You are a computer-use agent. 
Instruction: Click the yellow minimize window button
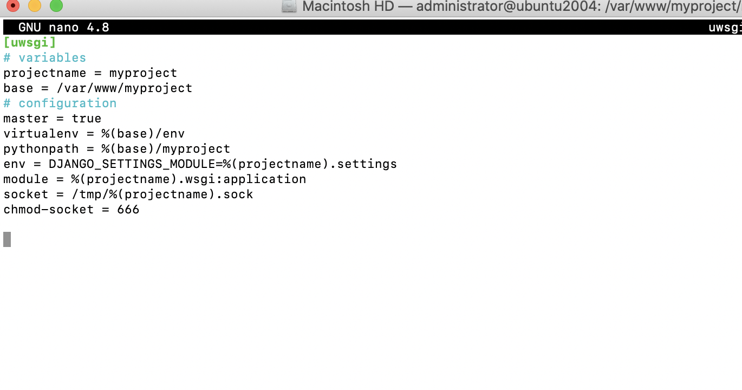click(x=34, y=6)
